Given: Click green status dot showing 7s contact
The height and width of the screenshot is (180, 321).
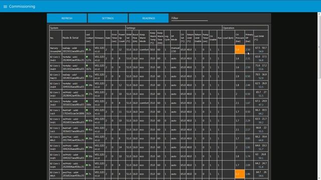Looking at the screenshot, I should pyautogui.click(x=87, y=174).
